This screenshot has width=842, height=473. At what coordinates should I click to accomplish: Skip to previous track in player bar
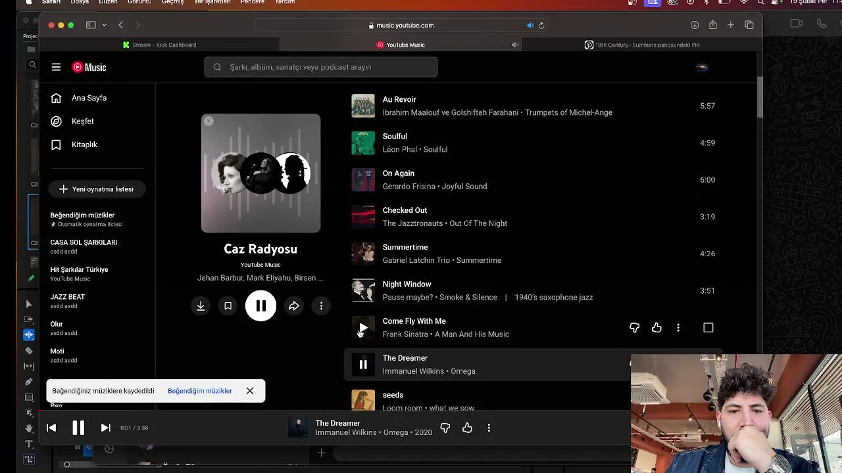pyautogui.click(x=51, y=428)
